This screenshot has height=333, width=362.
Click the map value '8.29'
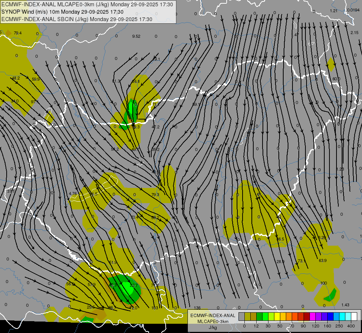(322, 237)
